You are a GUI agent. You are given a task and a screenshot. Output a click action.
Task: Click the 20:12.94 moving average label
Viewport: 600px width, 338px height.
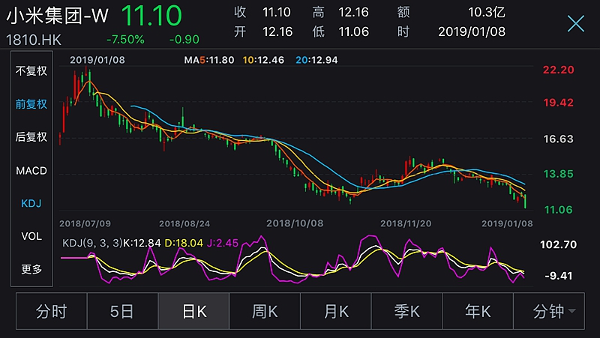316,60
